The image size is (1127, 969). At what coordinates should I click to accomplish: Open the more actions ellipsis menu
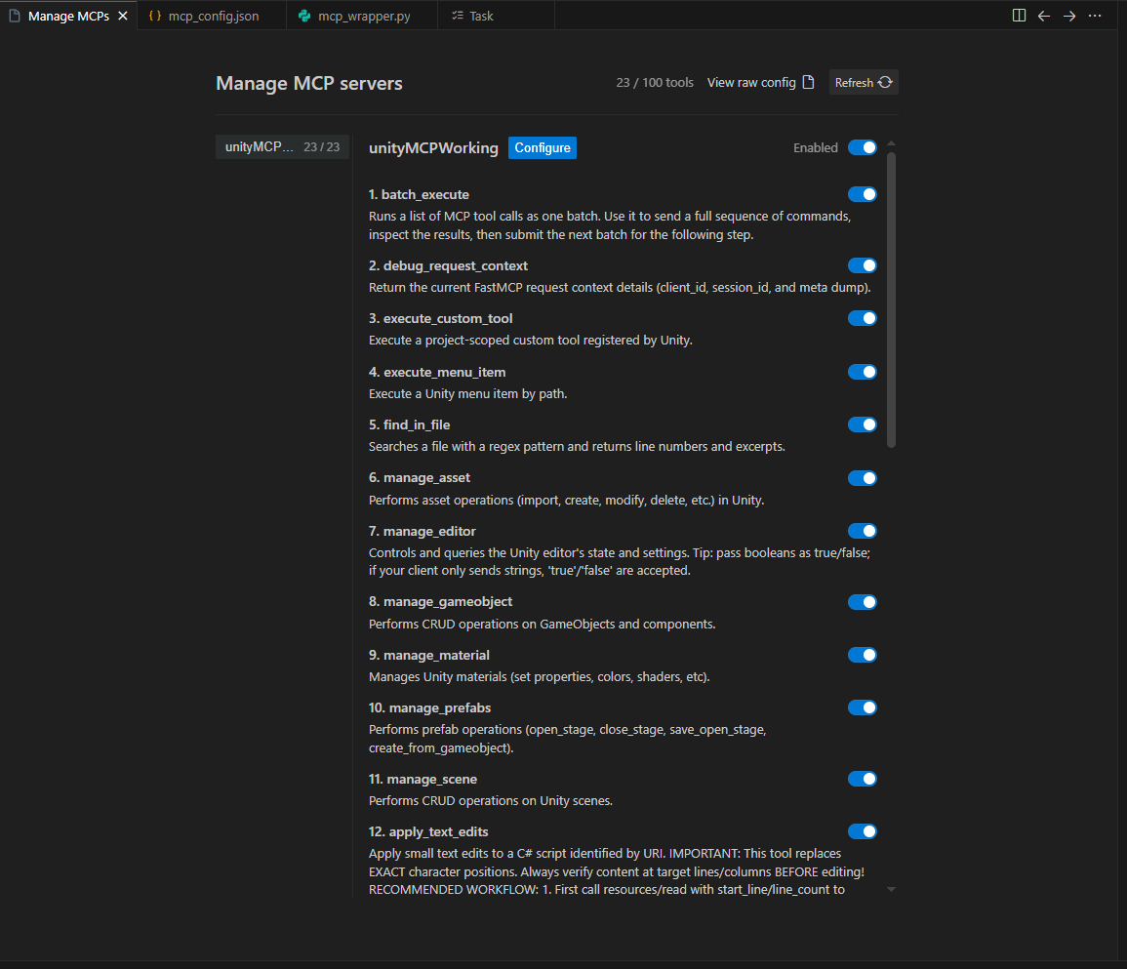tap(1095, 16)
